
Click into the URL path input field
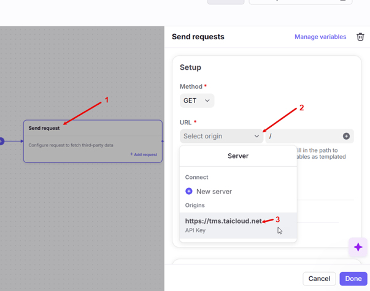(304, 136)
